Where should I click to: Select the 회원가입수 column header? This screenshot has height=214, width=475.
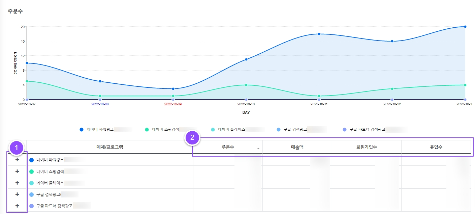pos(367,147)
